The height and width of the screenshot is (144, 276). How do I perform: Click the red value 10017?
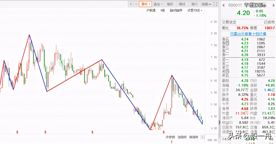[x=269, y=28]
